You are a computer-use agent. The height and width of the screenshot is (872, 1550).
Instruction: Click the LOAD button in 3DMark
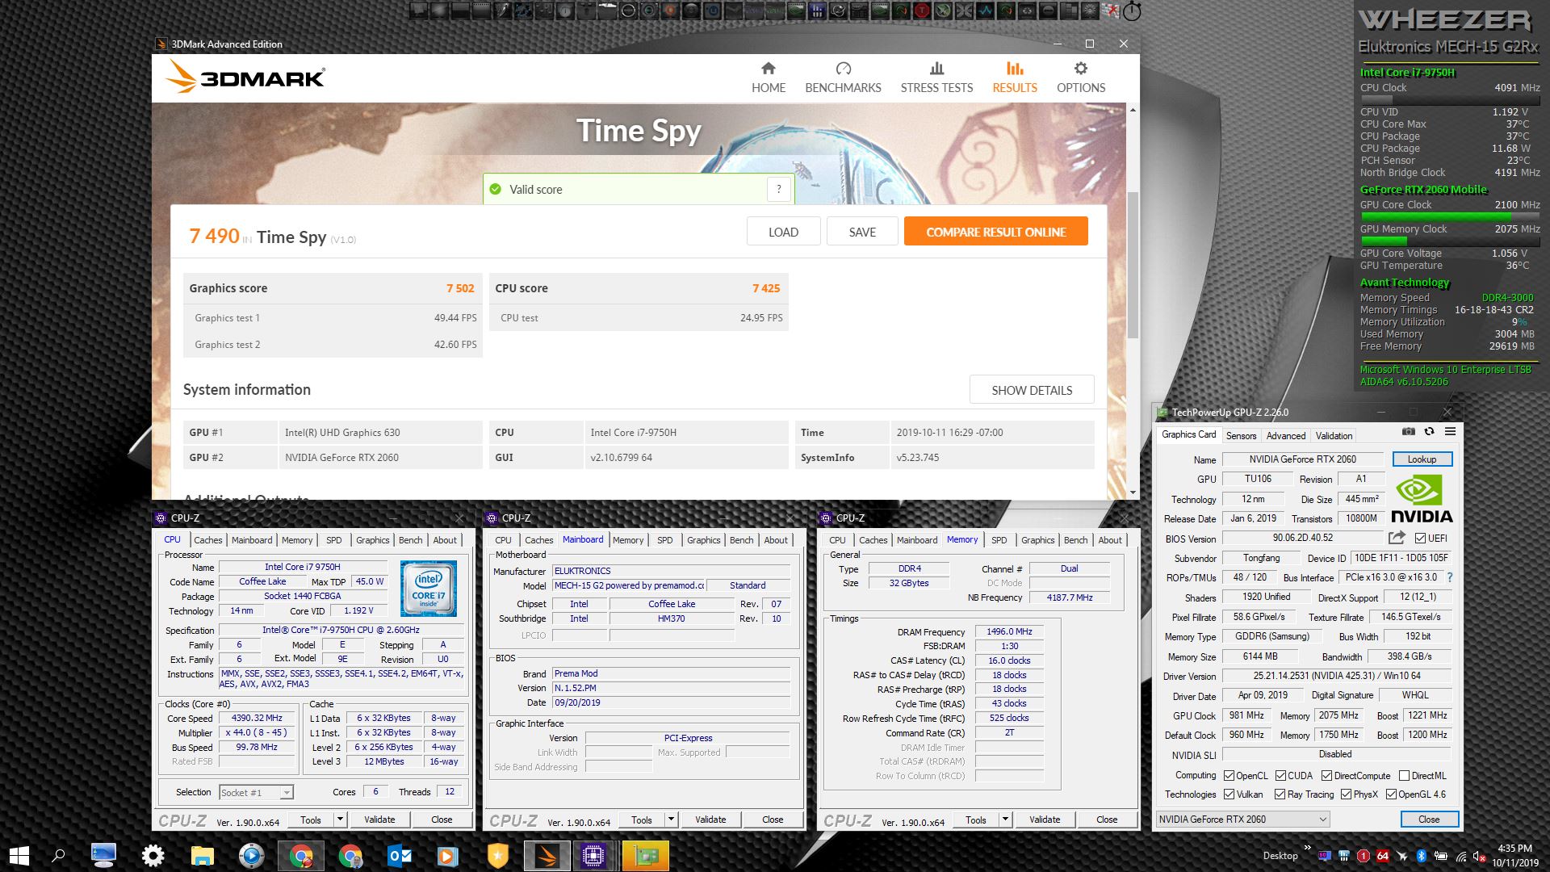tap(783, 232)
